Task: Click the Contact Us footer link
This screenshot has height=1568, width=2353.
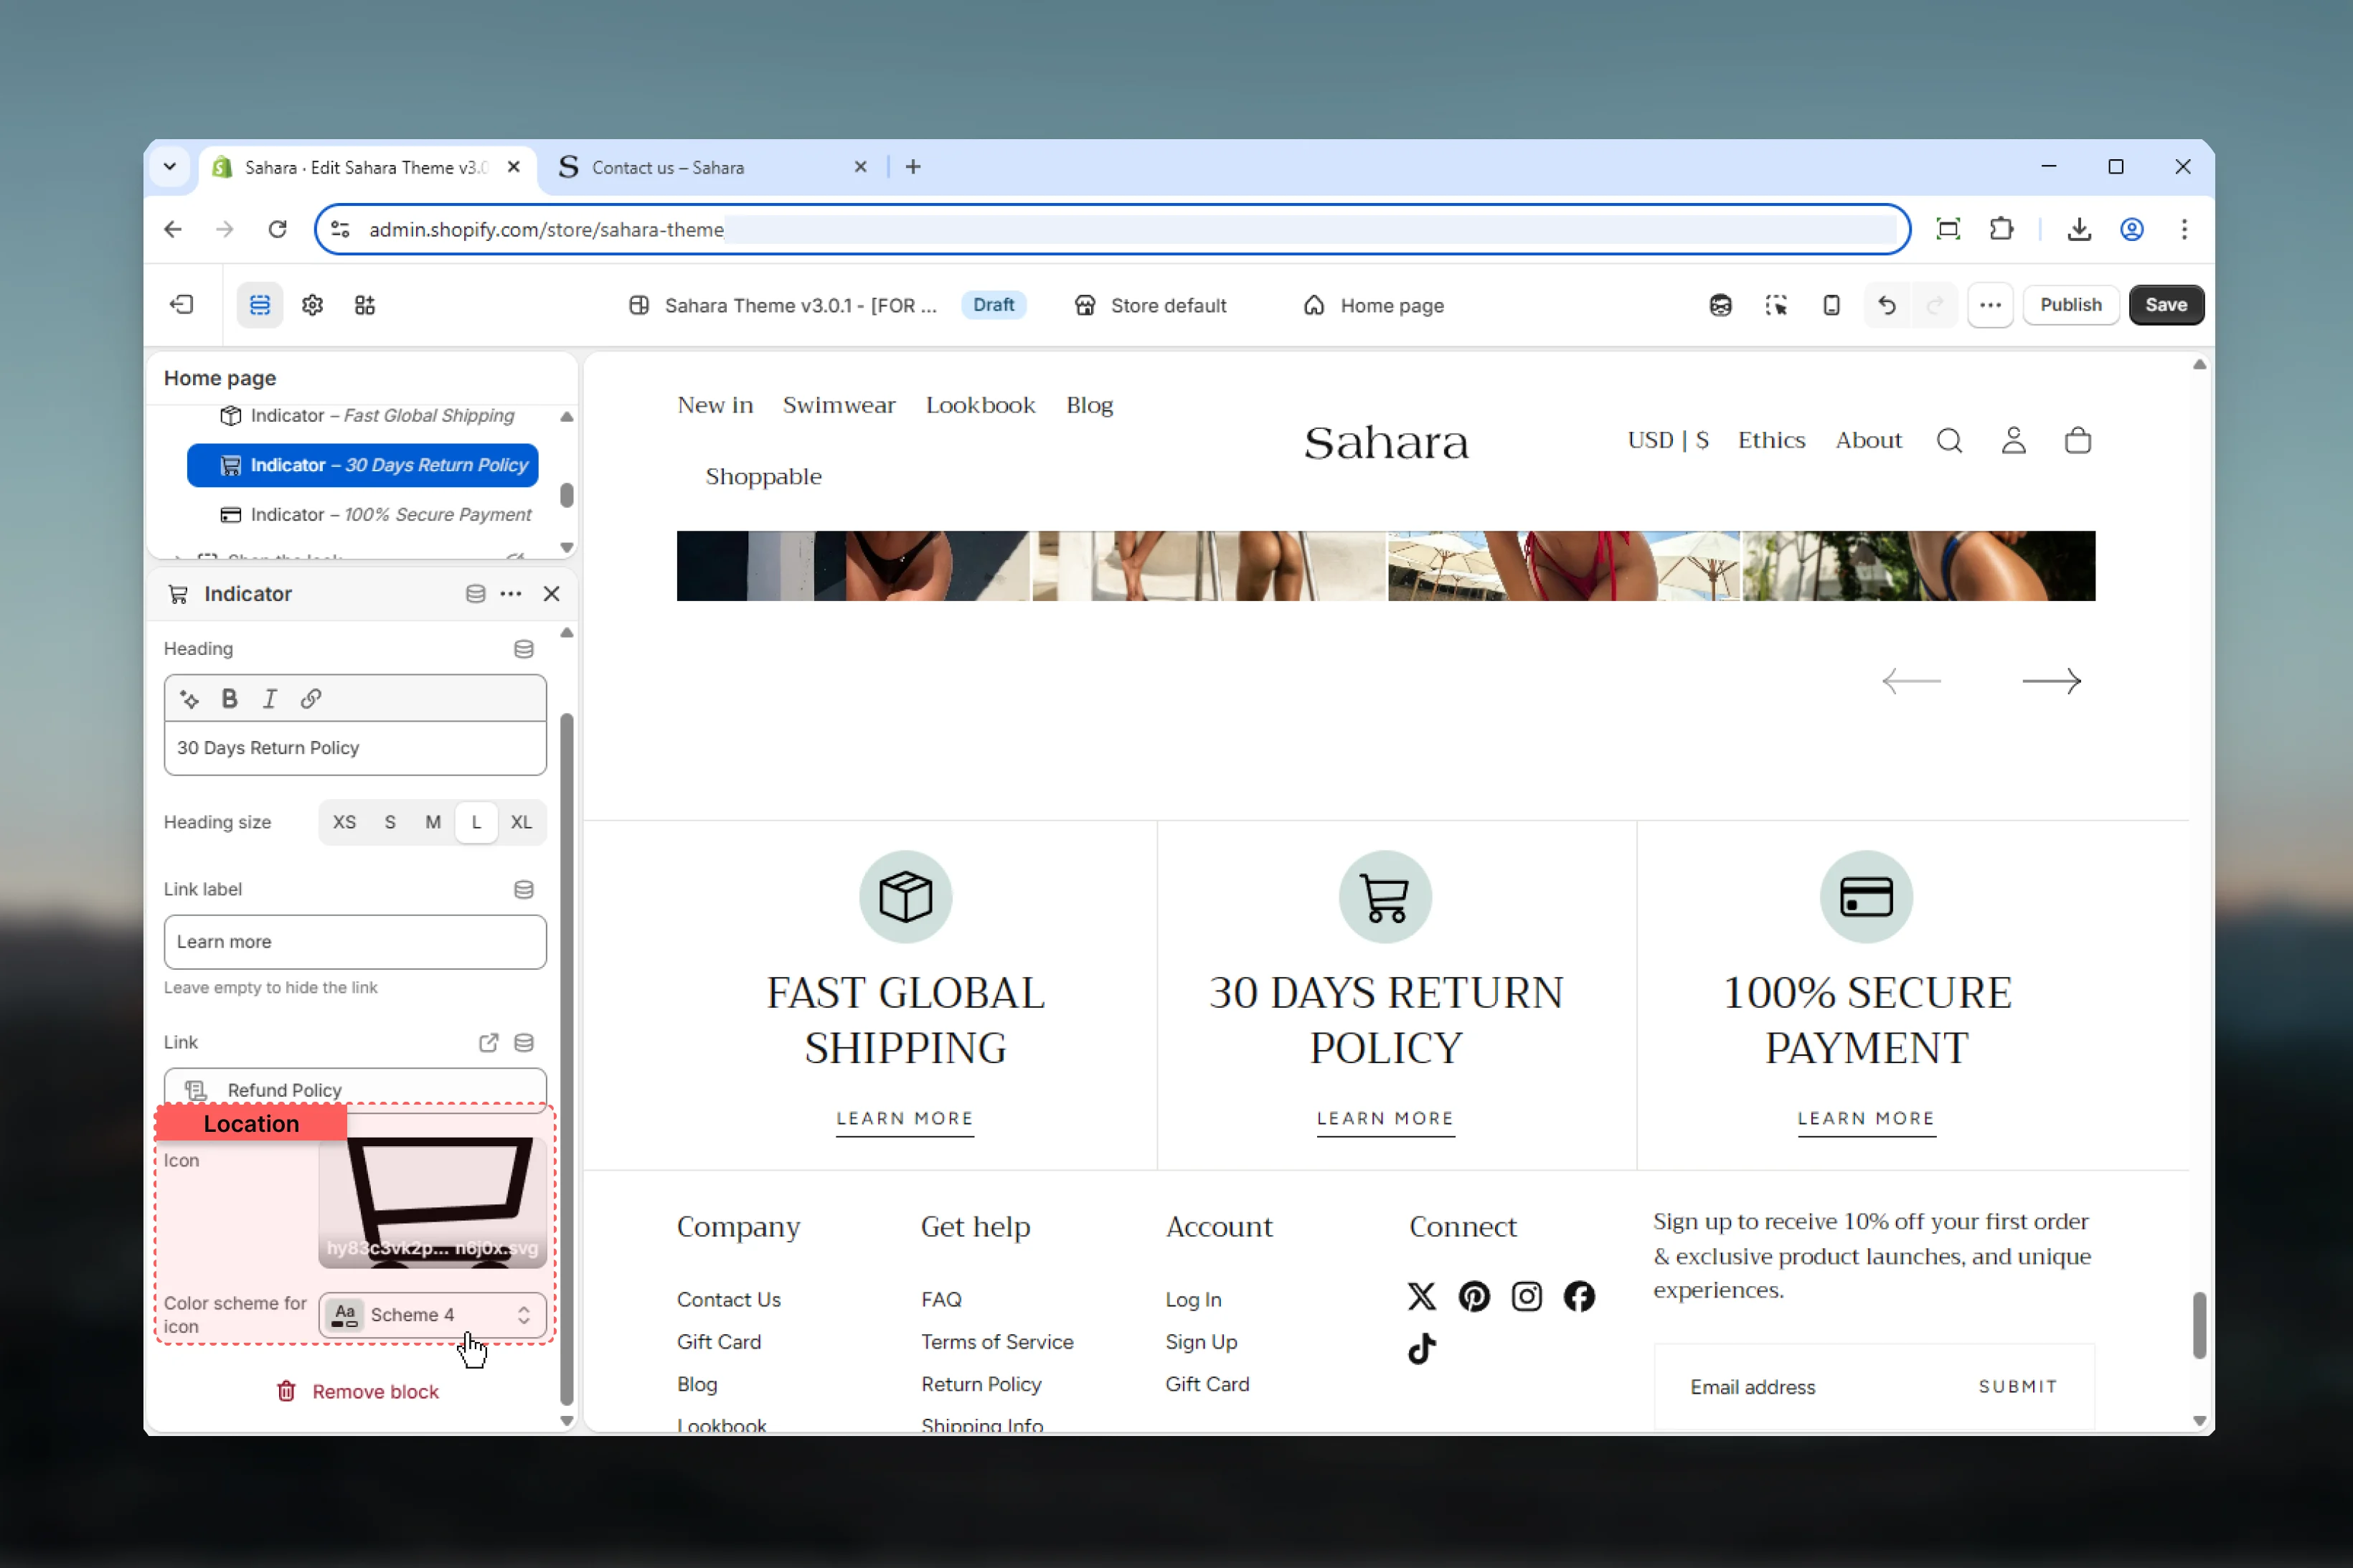Action: point(728,1300)
